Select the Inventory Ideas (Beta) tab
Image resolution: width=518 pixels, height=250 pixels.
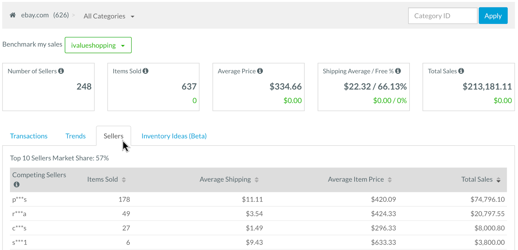click(x=174, y=136)
